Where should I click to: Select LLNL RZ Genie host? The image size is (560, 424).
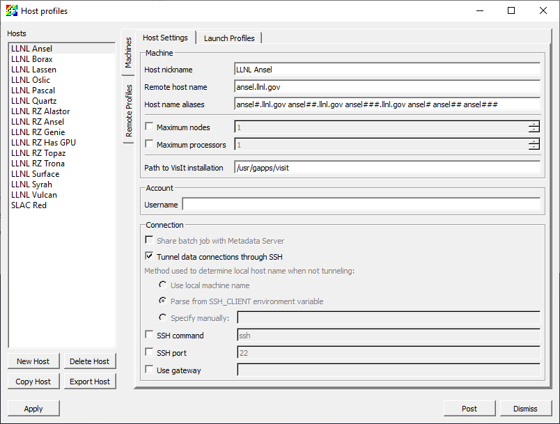tap(62, 132)
